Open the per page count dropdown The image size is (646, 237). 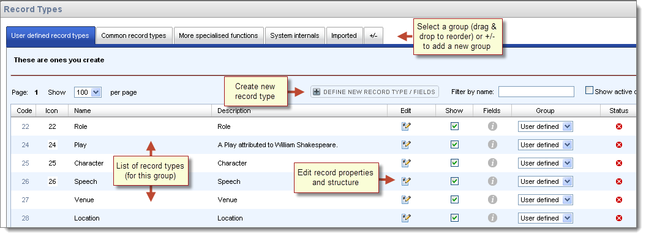pyautogui.click(x=88, y=92)
